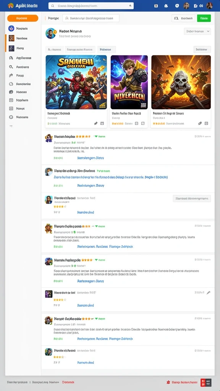Click the app logo in the top-left header
Viewport: 220px width, 391px height.
[10, 5]
